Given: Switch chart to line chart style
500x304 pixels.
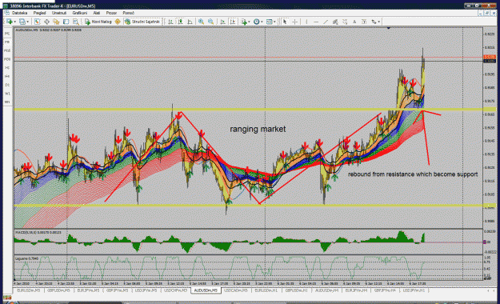Looking at the screenshot, I should pyautogui.click(x=190, y=22).
